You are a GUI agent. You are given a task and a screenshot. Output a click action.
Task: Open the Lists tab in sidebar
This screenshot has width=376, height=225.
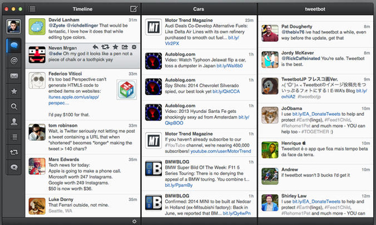14,137
